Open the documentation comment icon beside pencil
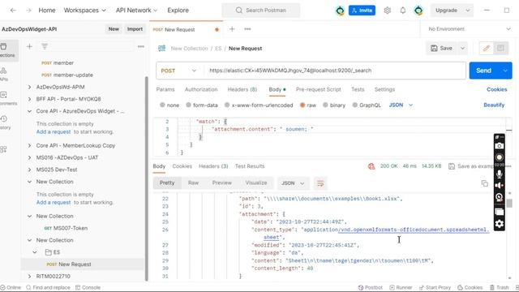Viewport: 519px width, 292px height. pyautogui.click(x=500, y=49)
